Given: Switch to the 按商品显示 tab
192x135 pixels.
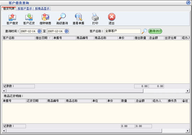Looking at the screenshot, I should (42, 9).
